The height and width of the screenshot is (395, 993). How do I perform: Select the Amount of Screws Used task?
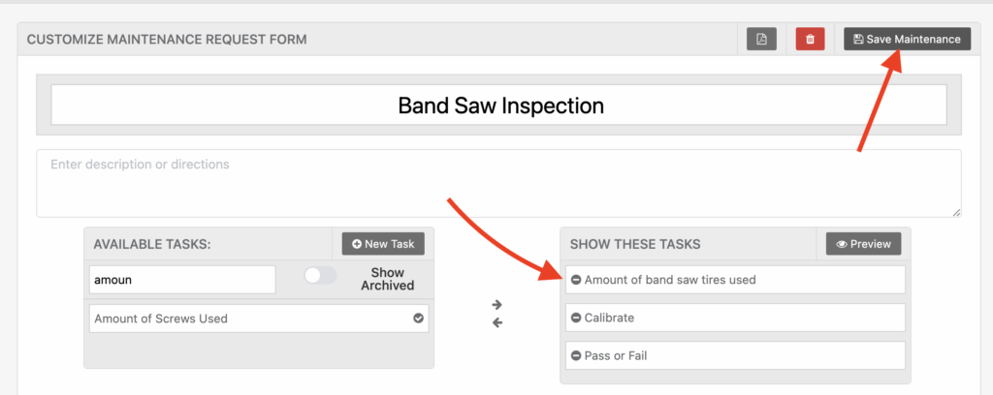coord(242,318)
